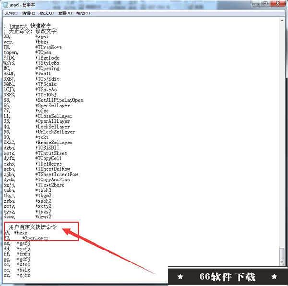Click the text *UnLockSelLayer
Viewport: 288px width, 286px height.
[55, 132]
